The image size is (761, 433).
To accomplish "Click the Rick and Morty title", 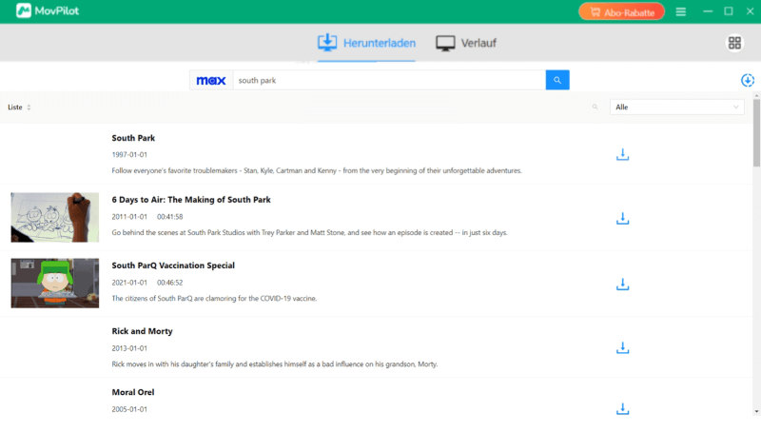I will click(142, 331).
